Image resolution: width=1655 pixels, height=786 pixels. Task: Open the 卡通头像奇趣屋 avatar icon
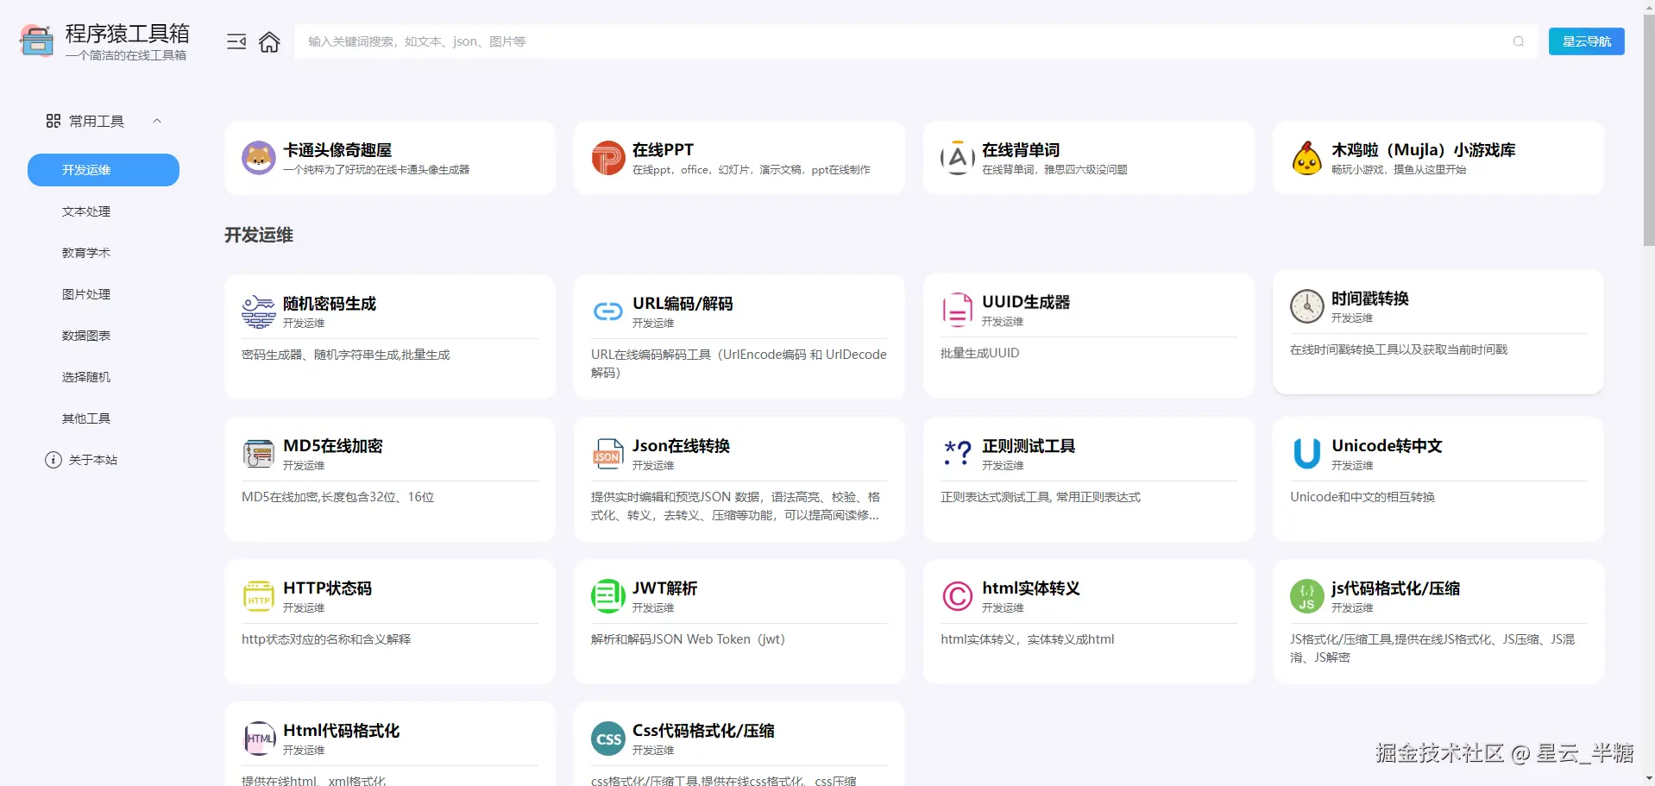[259, 158]
